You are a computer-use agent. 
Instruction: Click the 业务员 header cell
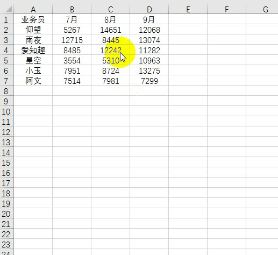[33, 19]
